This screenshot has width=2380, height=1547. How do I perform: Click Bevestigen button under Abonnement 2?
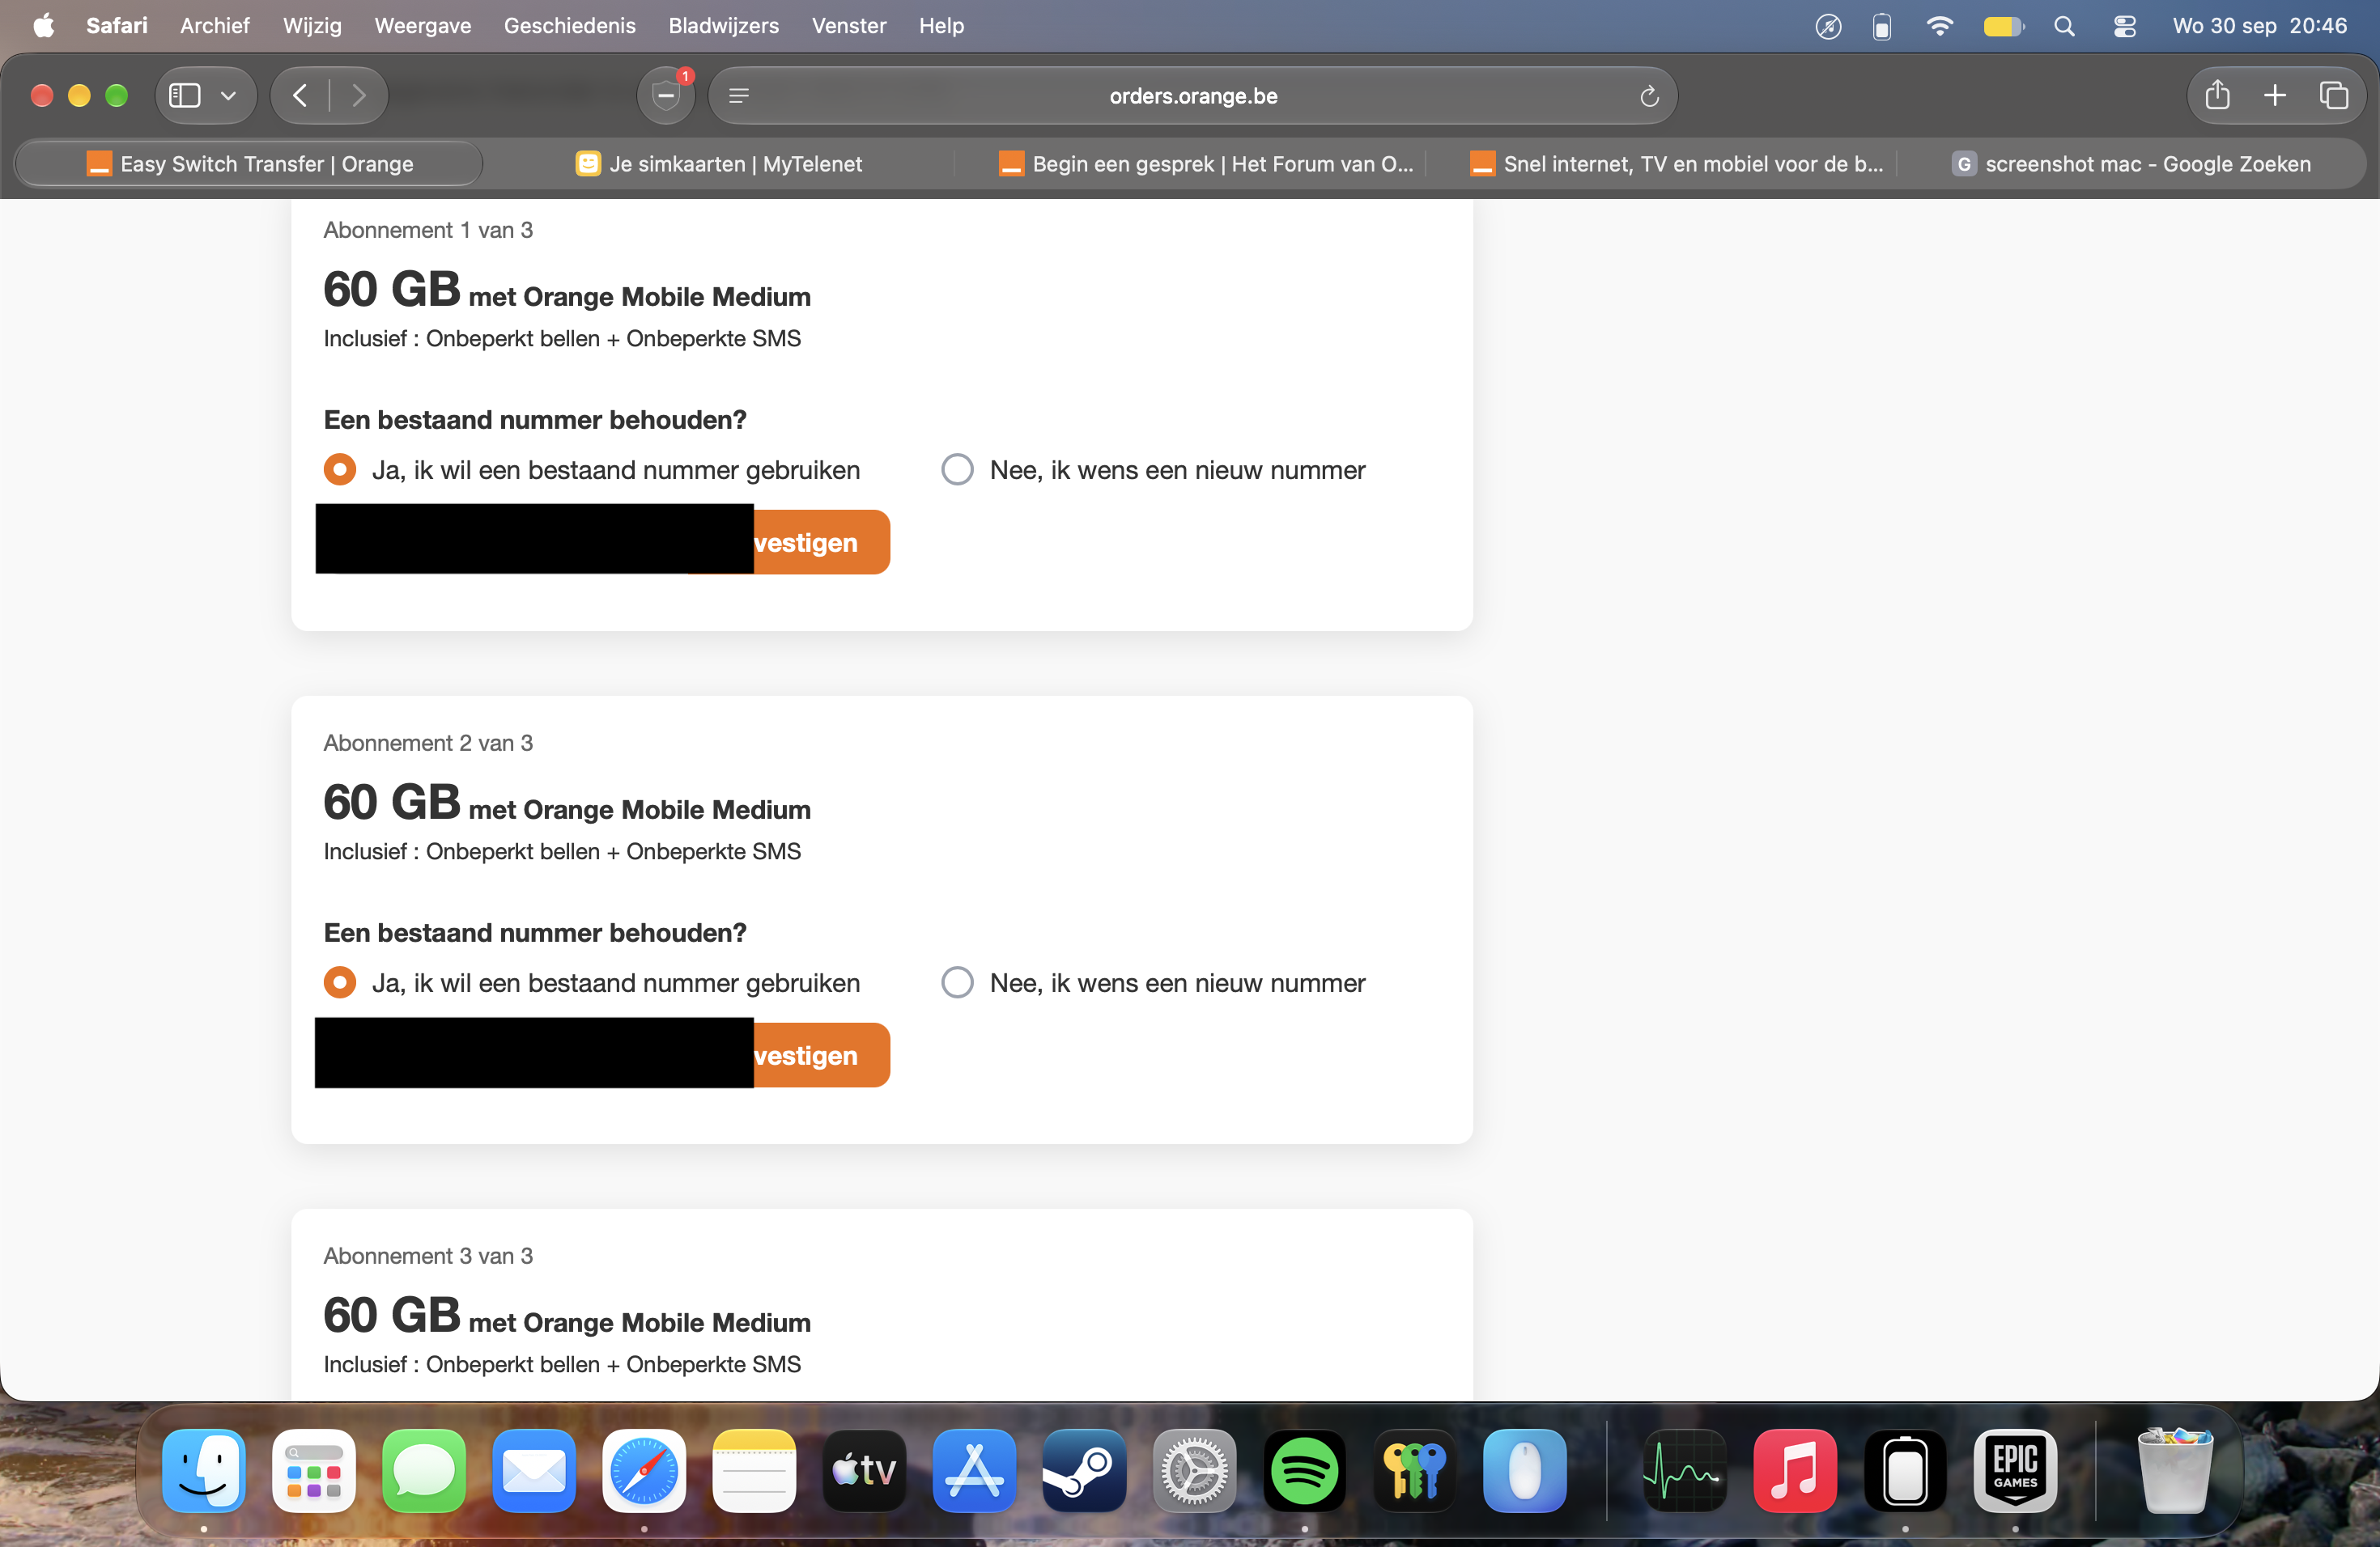pyautogui.click(x=820, y=1054)
